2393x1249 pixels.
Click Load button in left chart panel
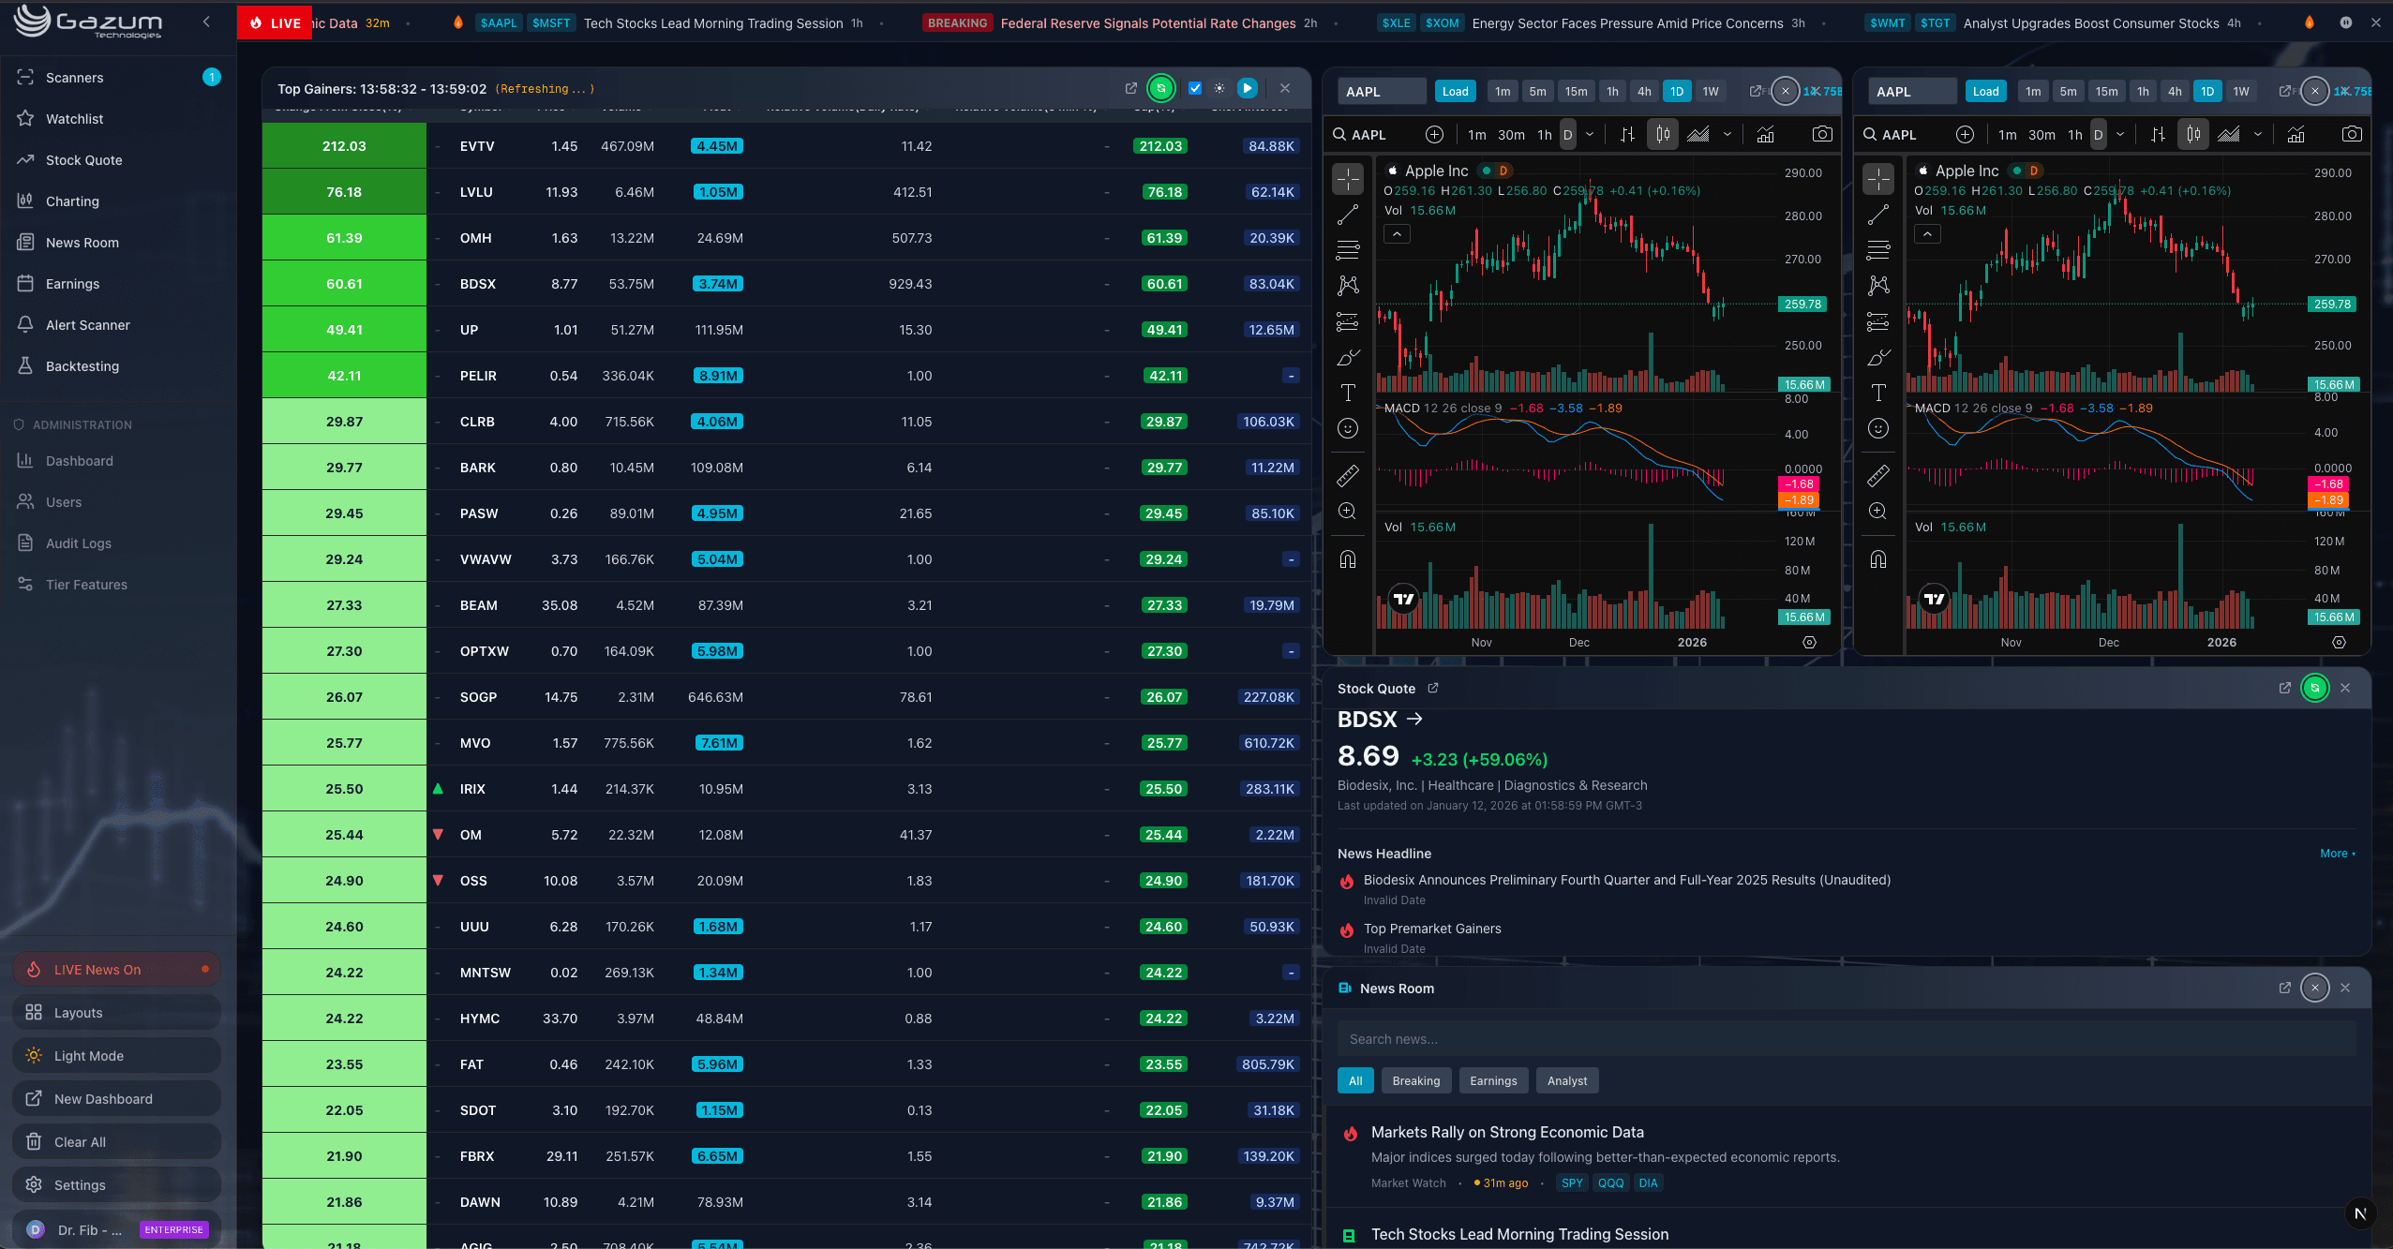(1455, 91)
